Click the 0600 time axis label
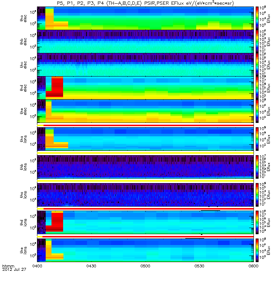Viewport: 272px width, 290px height. pyautogui.click(x=254, y=266)
